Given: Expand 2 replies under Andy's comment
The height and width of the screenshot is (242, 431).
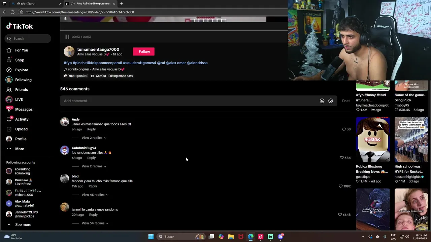Looking at the screenshot, I should pyautogui.click(x=94, y=138).
